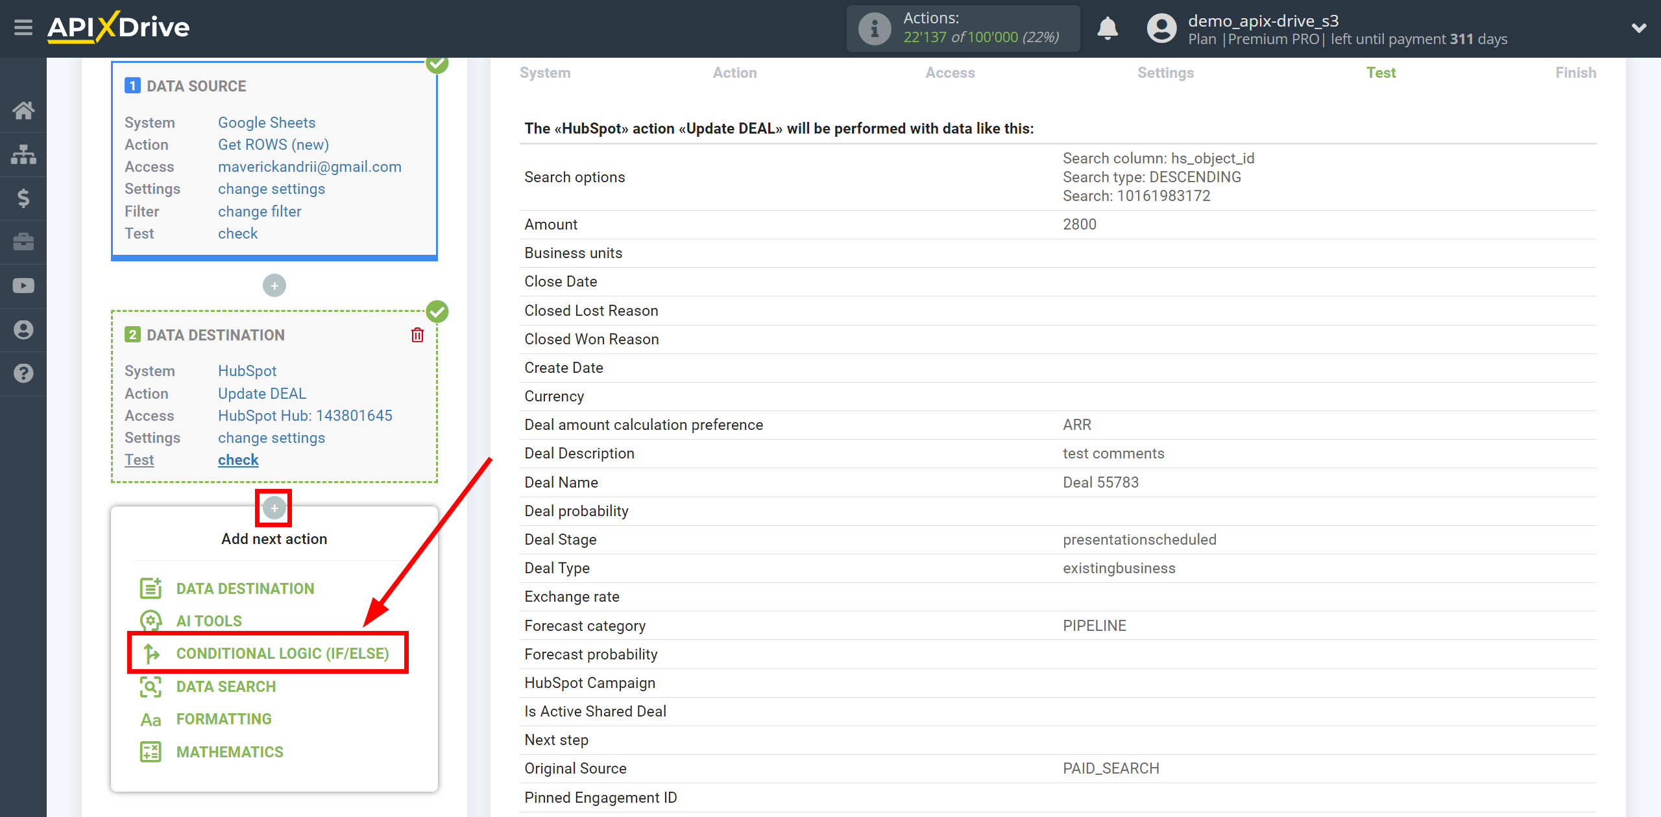Image resolution: width=1661 pixels, height=817 pixels.
Task: Open the notifications bell
Action: point(1108,29)
